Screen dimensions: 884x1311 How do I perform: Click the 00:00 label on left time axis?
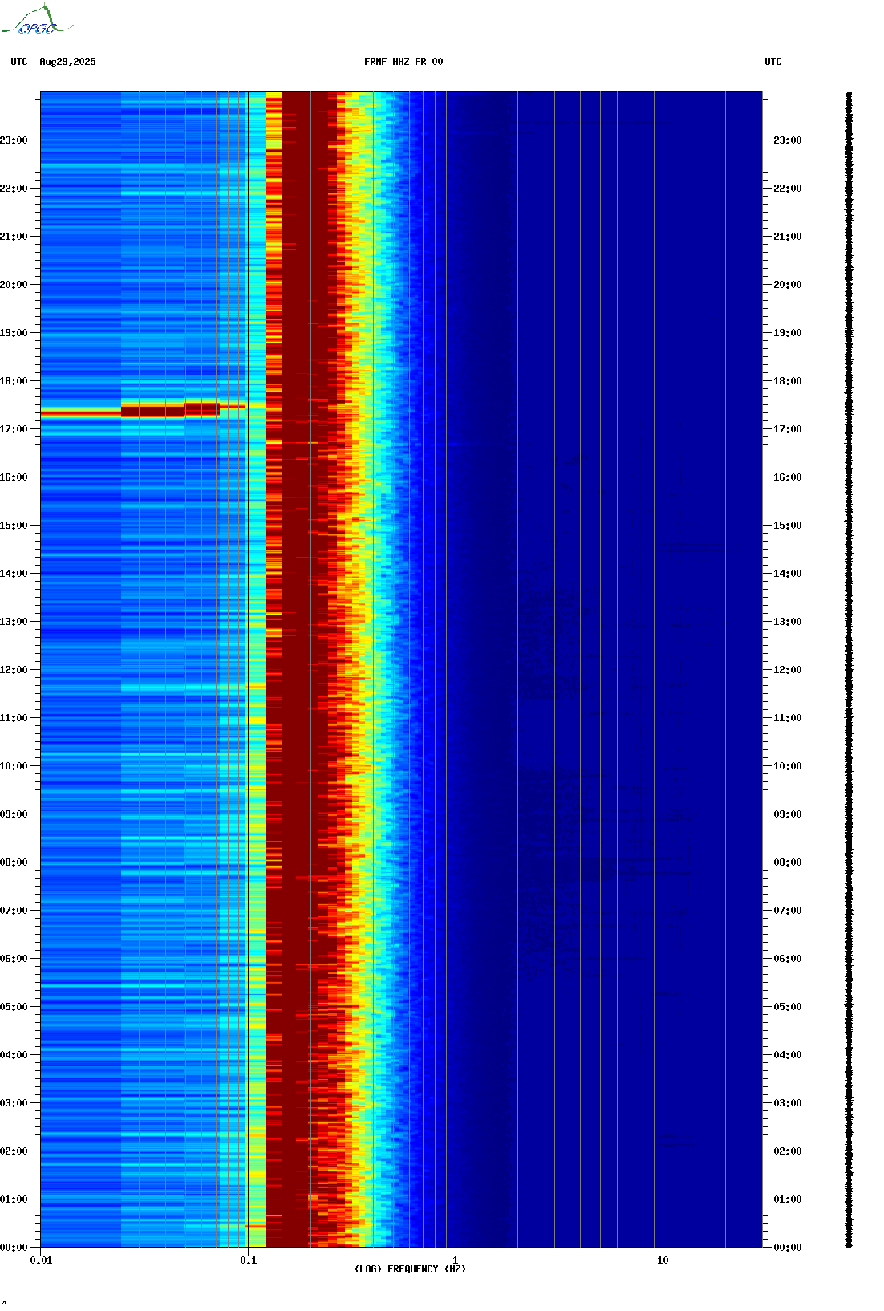point(14,1248)
